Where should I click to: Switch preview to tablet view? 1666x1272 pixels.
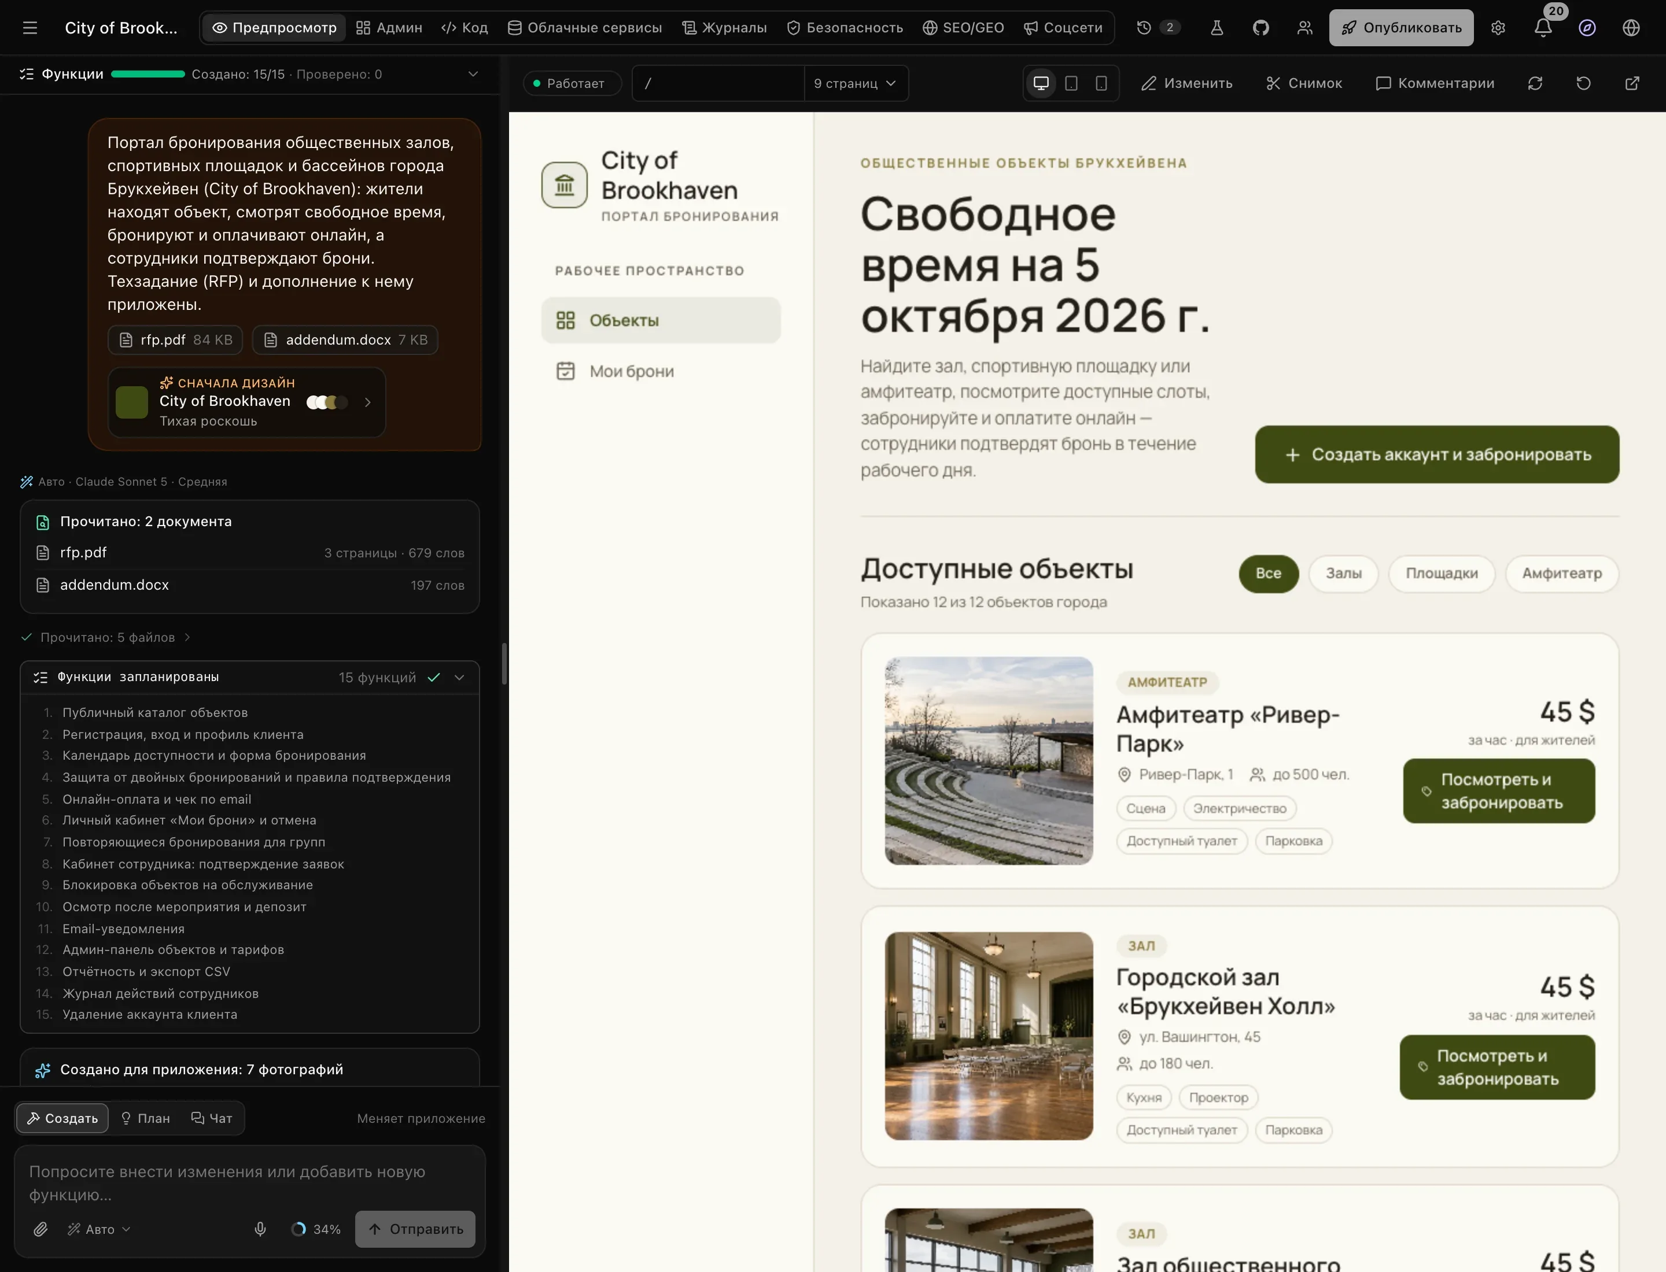1071,83
